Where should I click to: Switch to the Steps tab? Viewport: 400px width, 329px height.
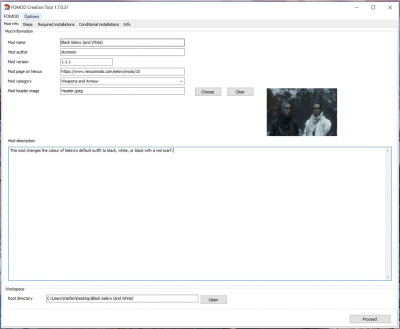point(27,24)
